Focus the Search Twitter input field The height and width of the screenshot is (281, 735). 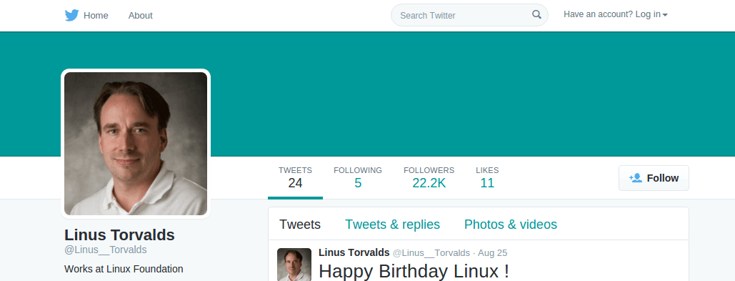coord(469,15)
